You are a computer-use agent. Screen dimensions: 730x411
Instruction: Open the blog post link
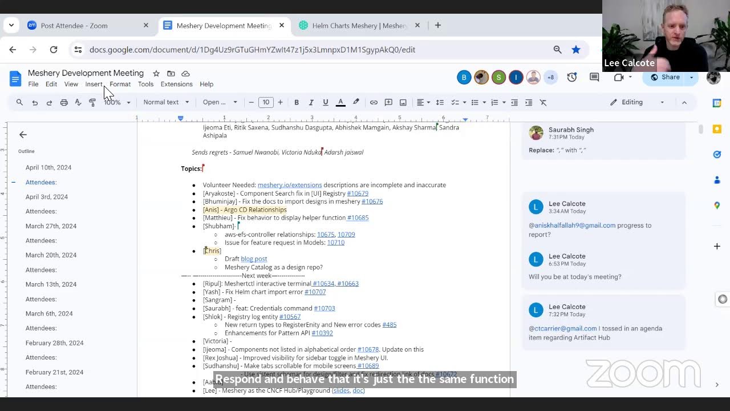coord(254,259)
